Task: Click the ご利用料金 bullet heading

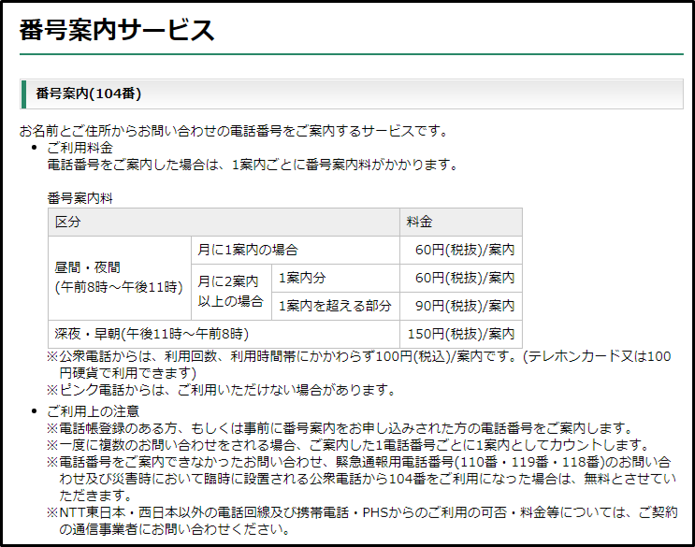Action: [80, 148]
